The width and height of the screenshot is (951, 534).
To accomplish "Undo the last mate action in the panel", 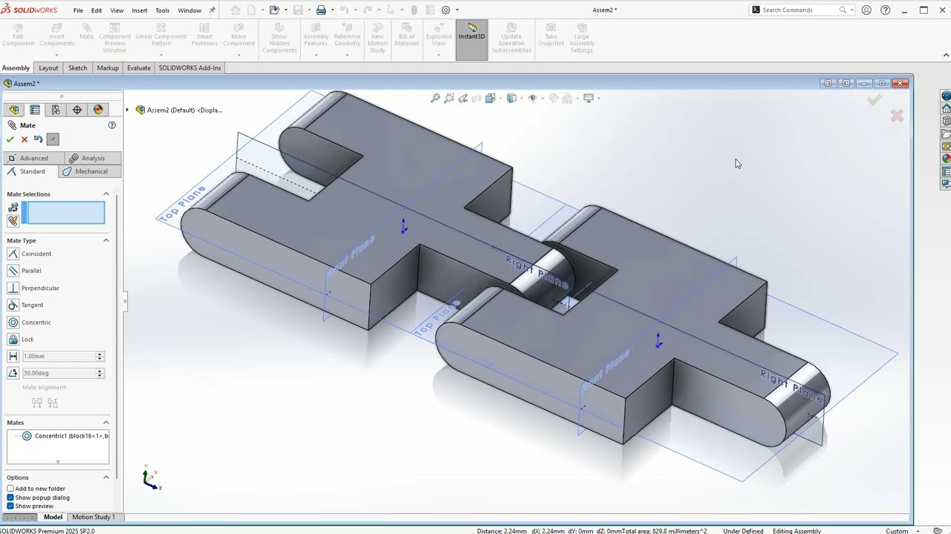I will pos(38,139).
